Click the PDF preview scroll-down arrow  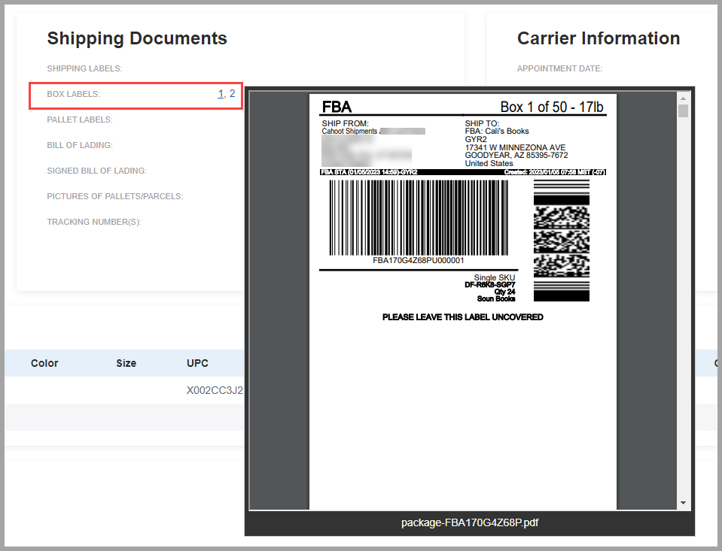(684, 503)
